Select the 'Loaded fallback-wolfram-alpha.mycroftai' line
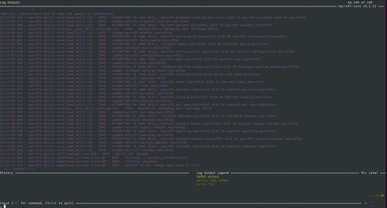This screenshot has height=208, width=387. point(92,70)
